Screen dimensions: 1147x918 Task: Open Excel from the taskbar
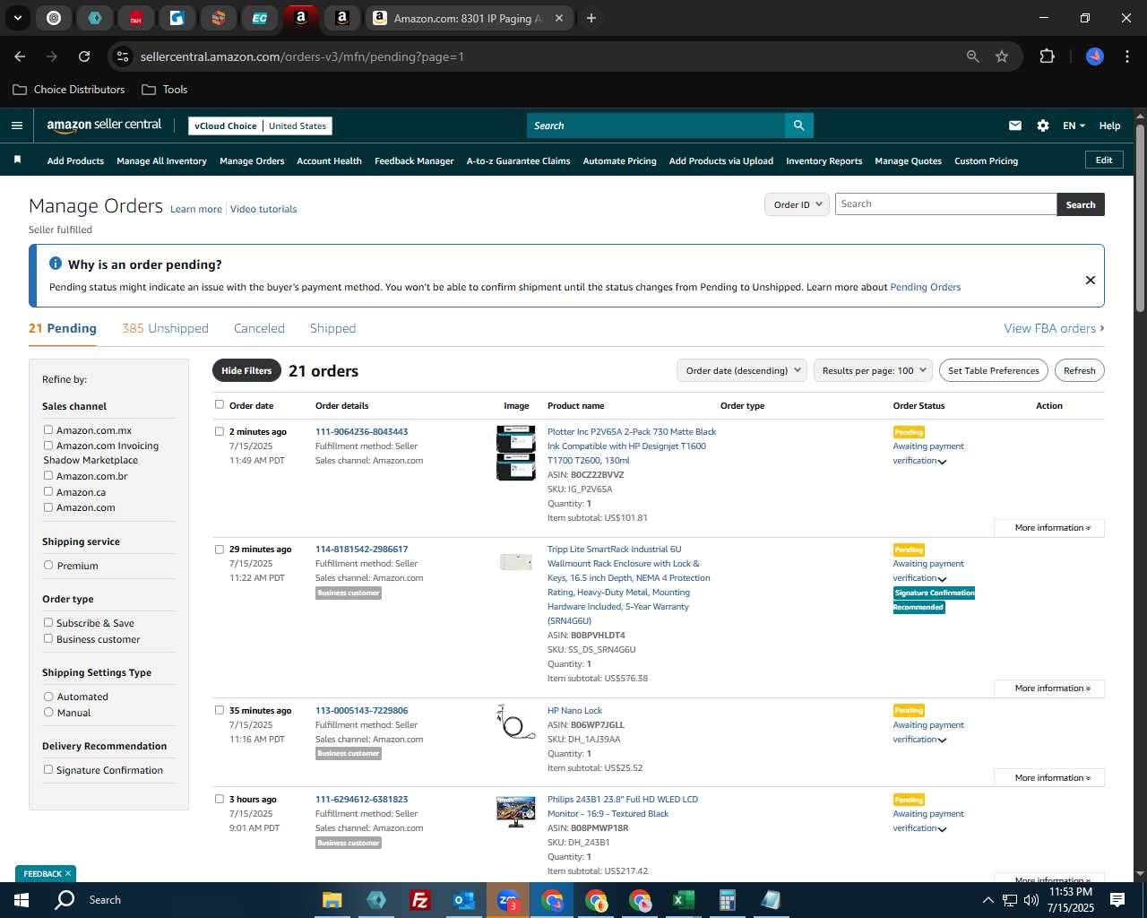[684, 900]
